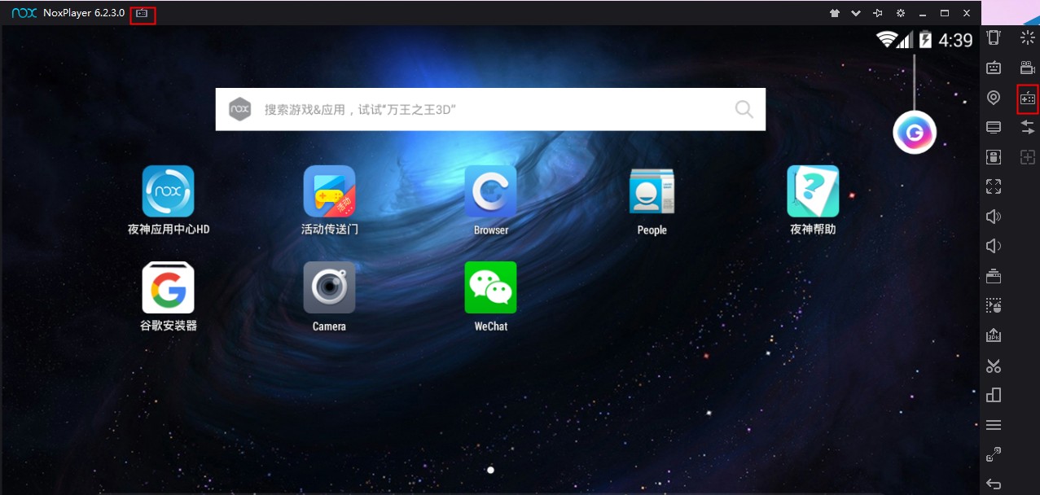Viewport: 1040px width, 495px height.
Task: Click the nox logo in title bar
Action: coord(24,13)
